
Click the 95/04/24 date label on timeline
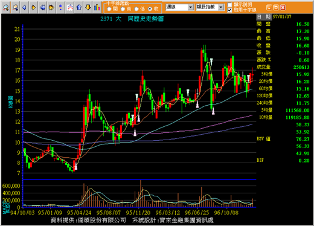79,213
